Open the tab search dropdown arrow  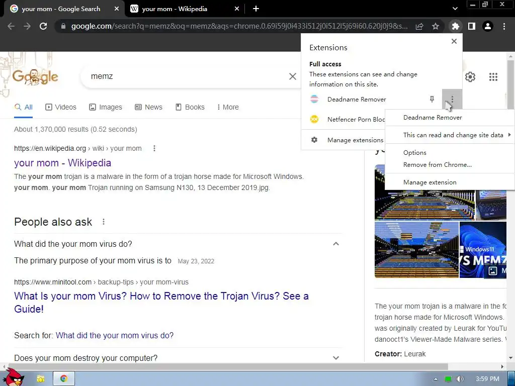(455, 9)
